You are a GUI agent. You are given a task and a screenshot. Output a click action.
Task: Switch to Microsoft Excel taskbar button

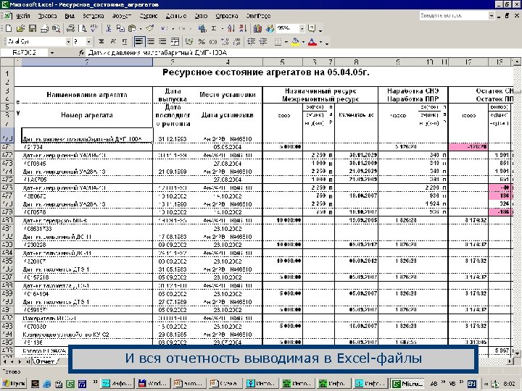(x=408, y=383)
